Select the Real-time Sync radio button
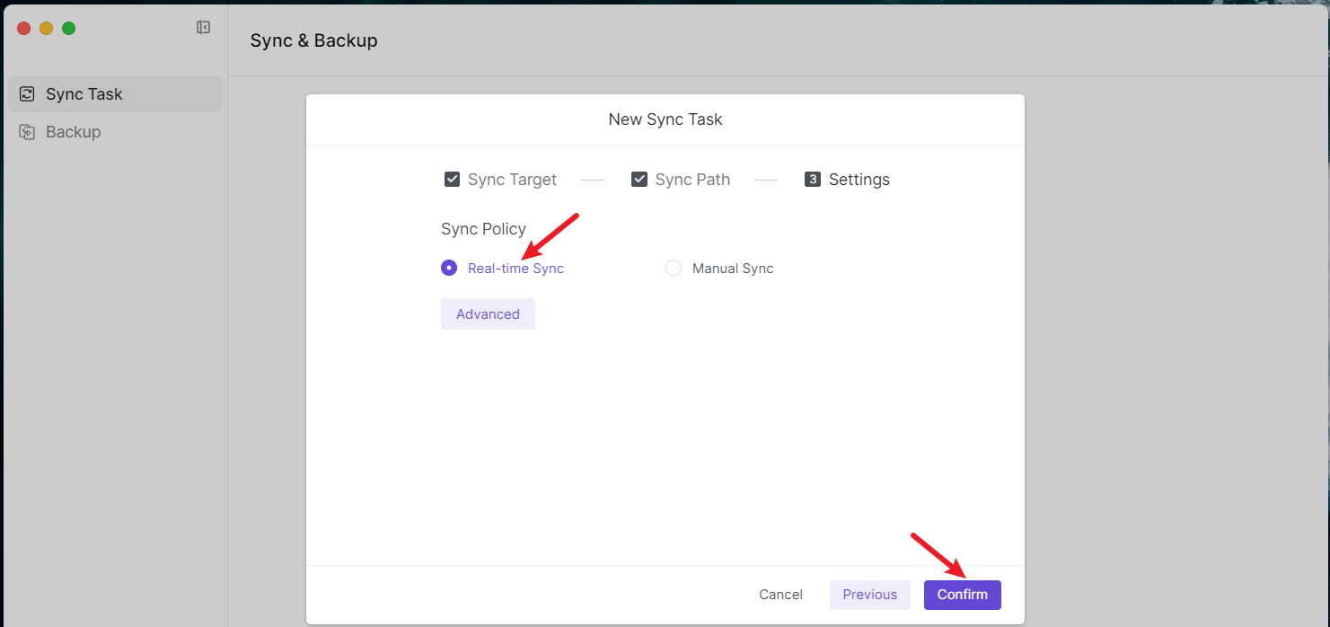1330x627 pixels. click(x=449, y=268)
